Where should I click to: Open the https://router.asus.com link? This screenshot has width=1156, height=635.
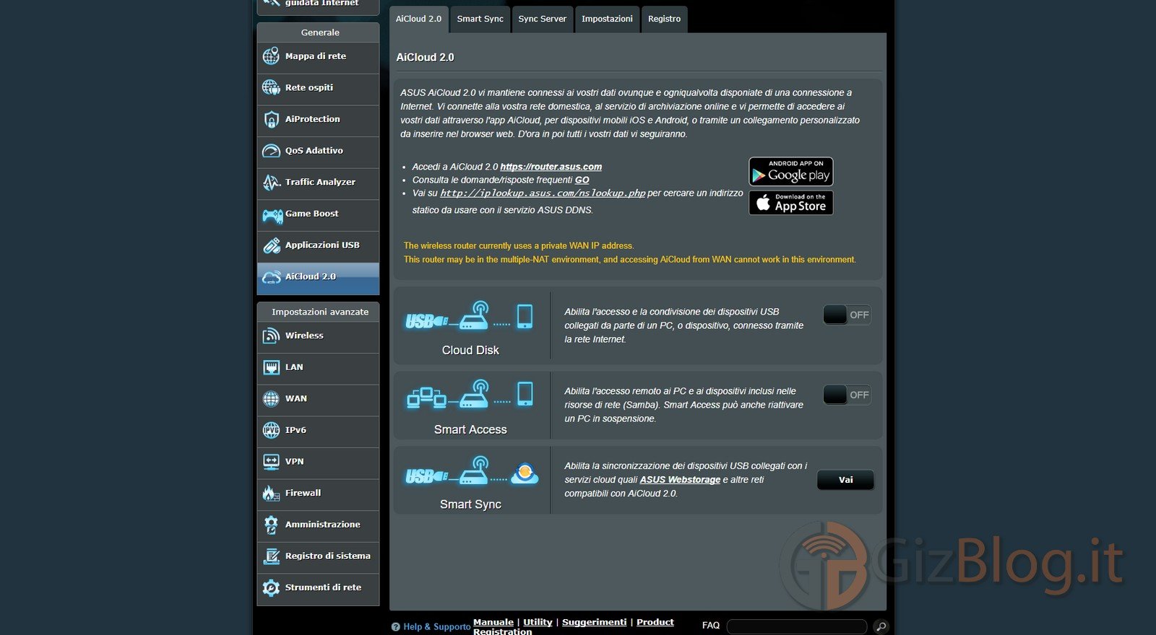[x=551, y=167]
